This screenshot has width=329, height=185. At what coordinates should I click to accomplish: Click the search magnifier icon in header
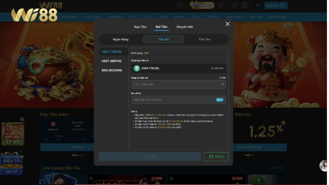pyautogui.click(x=180, y=5)
